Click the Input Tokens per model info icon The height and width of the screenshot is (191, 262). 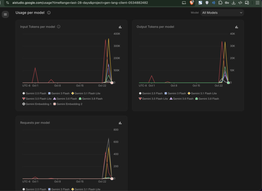pos(59,27)
